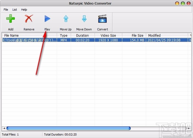The width and height of the screenshot is (193, 138).
Task: Sort by the Type column header
Action: click(64, 36)
